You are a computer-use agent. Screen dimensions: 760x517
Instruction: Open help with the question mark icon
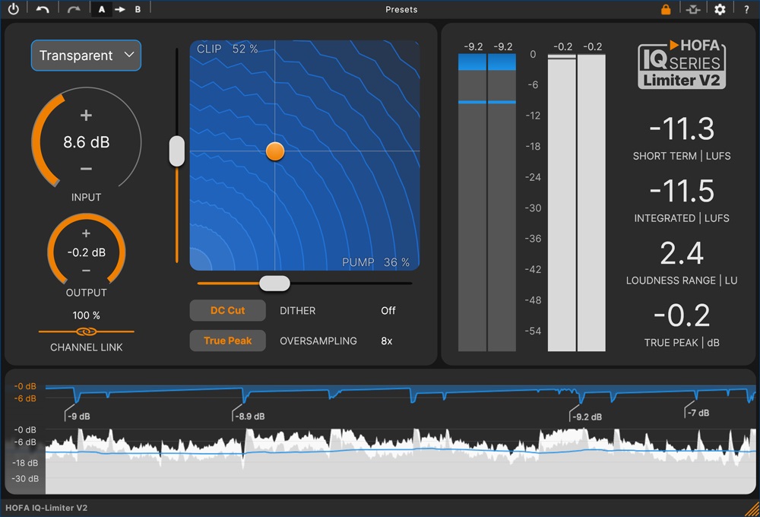(x=746, y=10)
